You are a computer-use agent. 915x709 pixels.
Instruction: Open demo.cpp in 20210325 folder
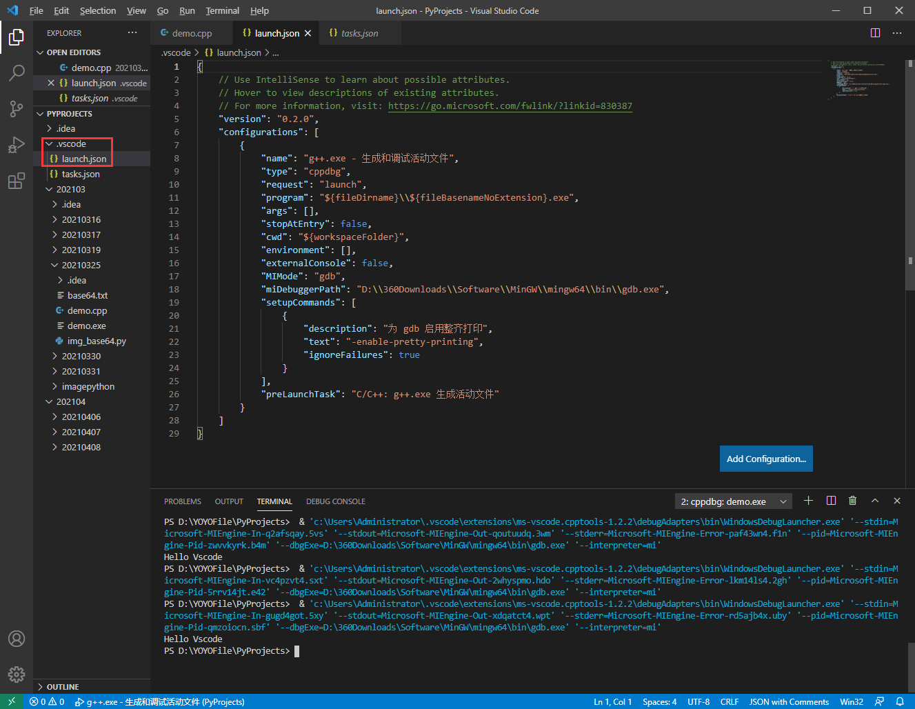pyautogui.click(x=87, y=310)
